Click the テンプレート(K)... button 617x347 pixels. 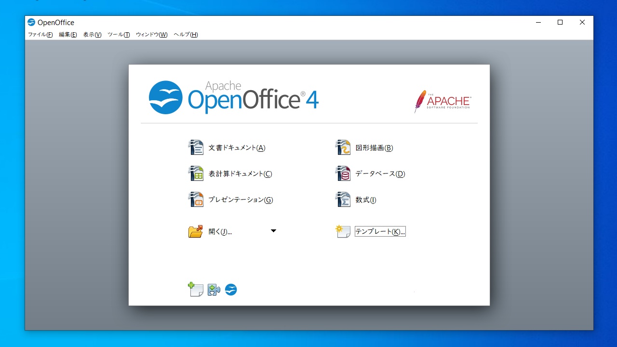(x=380, y=232)
